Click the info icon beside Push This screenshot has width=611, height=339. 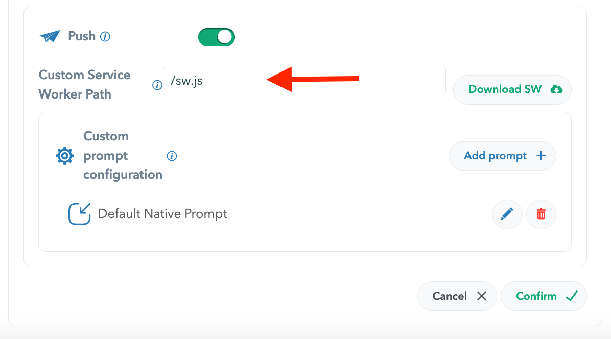point(105,37)
